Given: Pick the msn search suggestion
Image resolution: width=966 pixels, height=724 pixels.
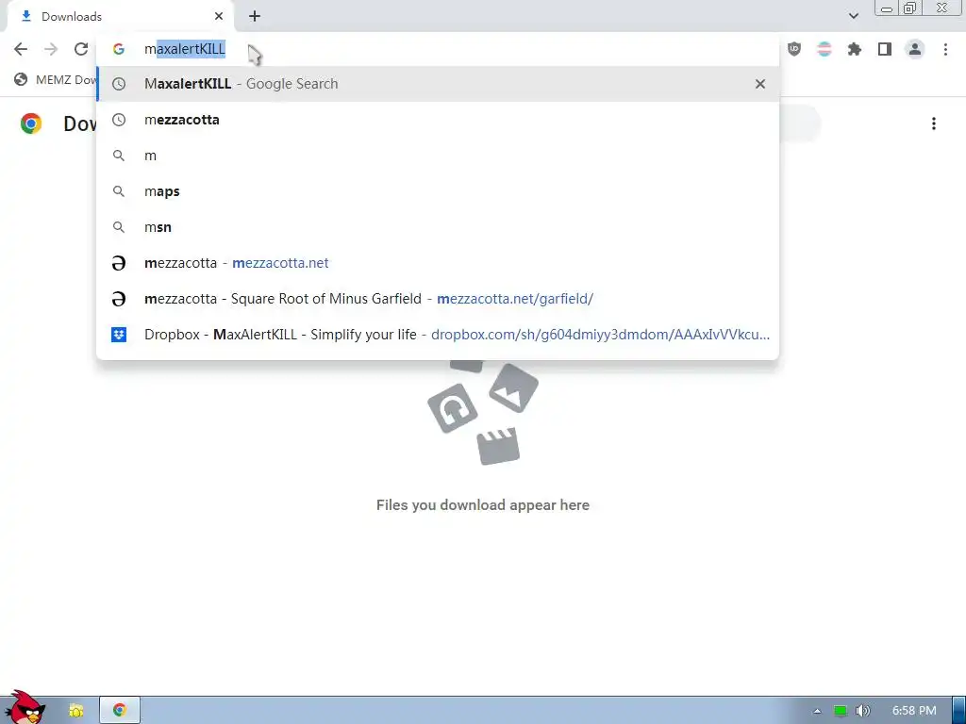Looking at the screenshot, I should pyautogui.click(x=438, y=226).
